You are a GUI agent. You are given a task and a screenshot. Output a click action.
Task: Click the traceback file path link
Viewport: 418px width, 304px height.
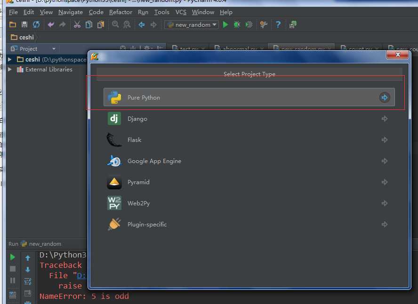81,275
